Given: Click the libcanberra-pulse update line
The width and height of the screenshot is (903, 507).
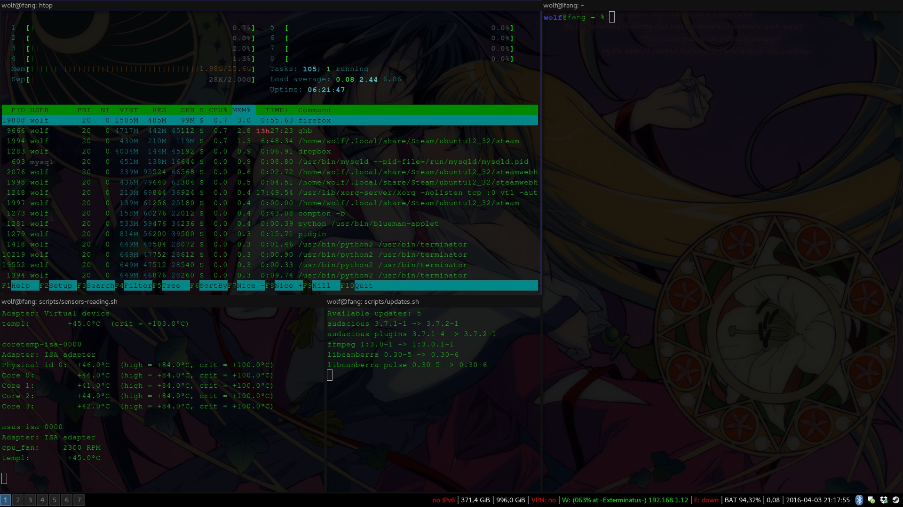Looking at the screenshot, I should [x=407, y=365].
